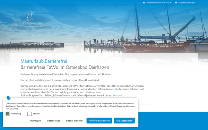Open the Impressum link
The width and height of the screenshot is (208, 130).
coord(35,121)
